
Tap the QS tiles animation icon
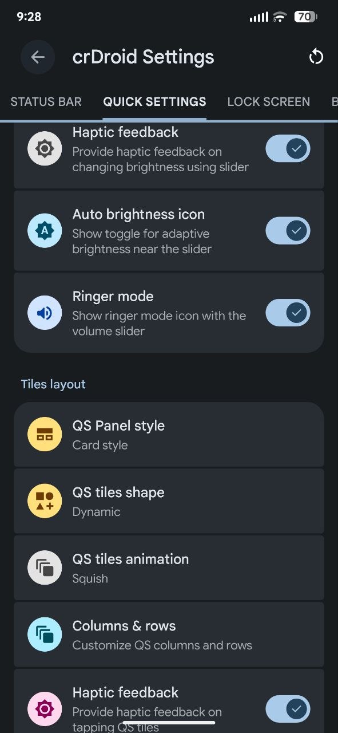(45, 568)
